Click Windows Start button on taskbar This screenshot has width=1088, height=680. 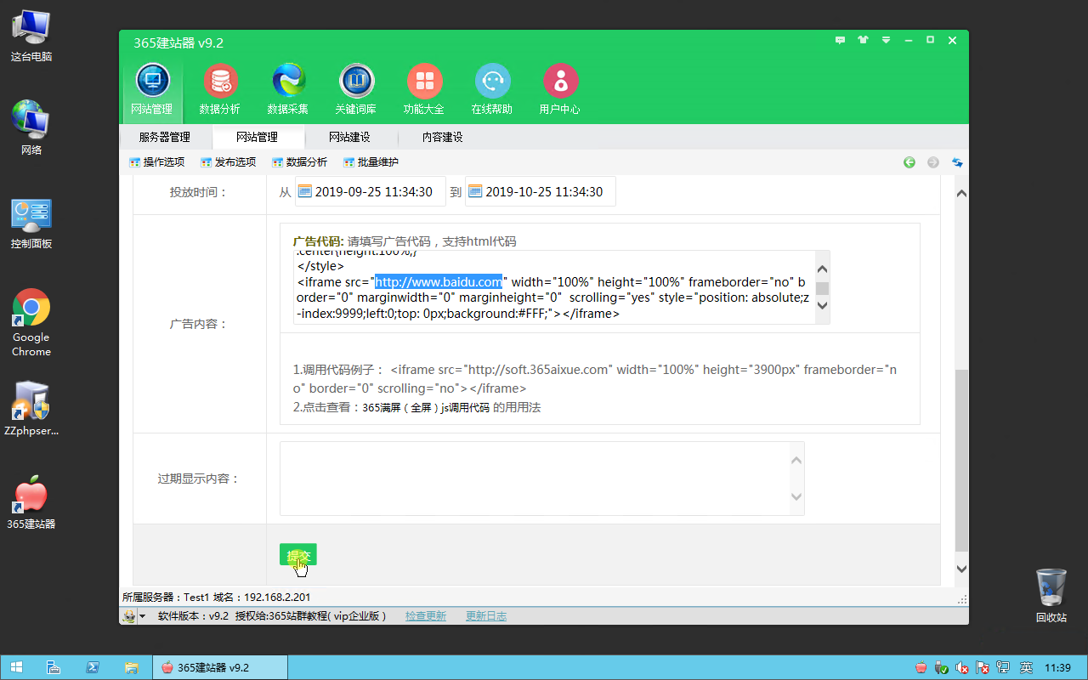(16, 667)
